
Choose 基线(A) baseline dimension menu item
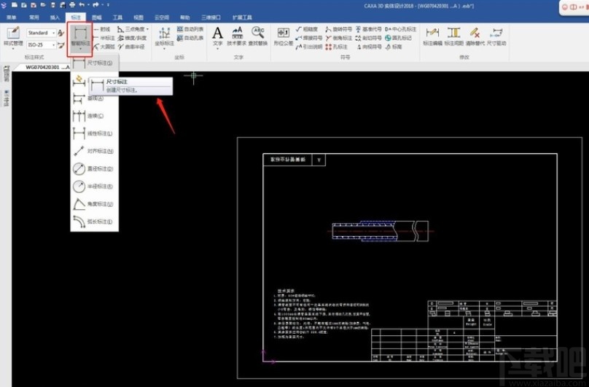point(94,98)
